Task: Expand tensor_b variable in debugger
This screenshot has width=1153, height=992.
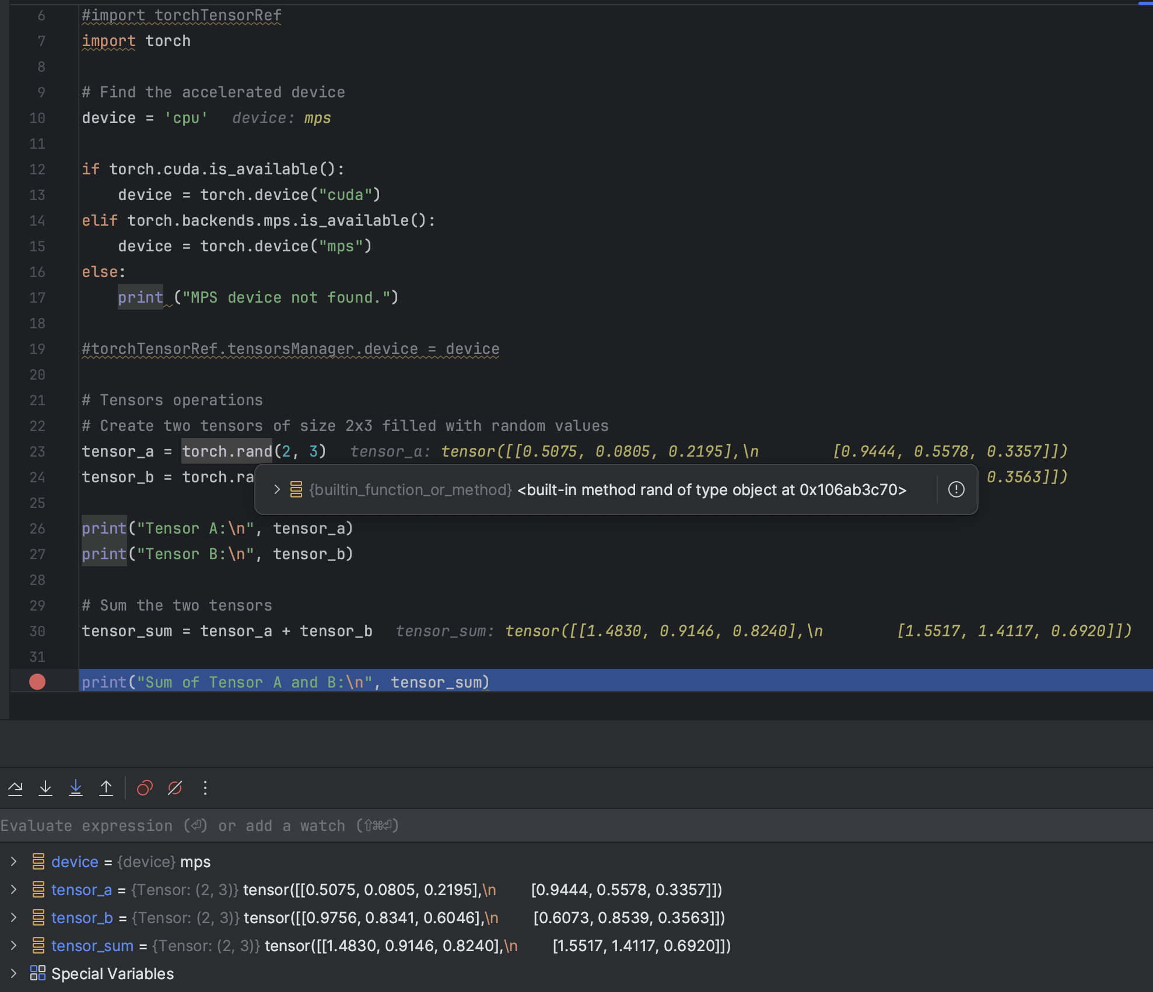Action: pyautogui.click(x=14, y=917)
